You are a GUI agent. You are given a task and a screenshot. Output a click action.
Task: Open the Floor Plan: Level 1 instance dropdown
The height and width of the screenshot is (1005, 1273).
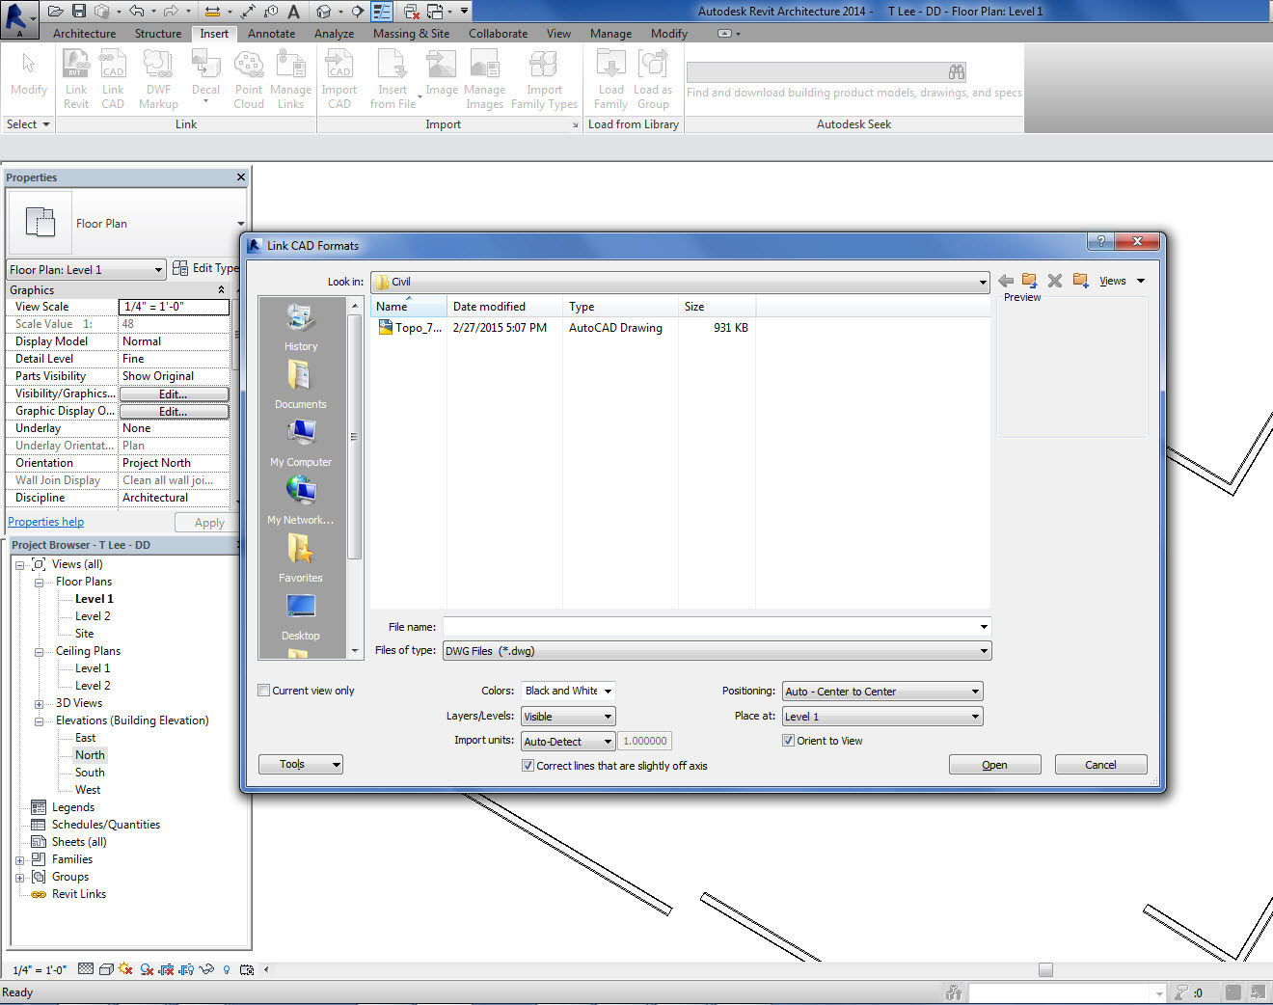point(86,269)
